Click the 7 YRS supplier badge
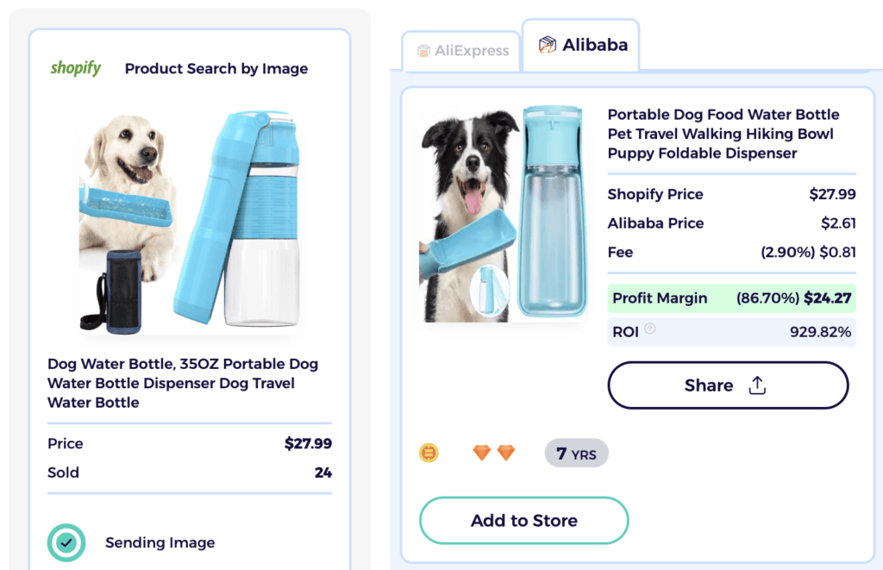This screenshot has height=570, width=883. (576, 452)
